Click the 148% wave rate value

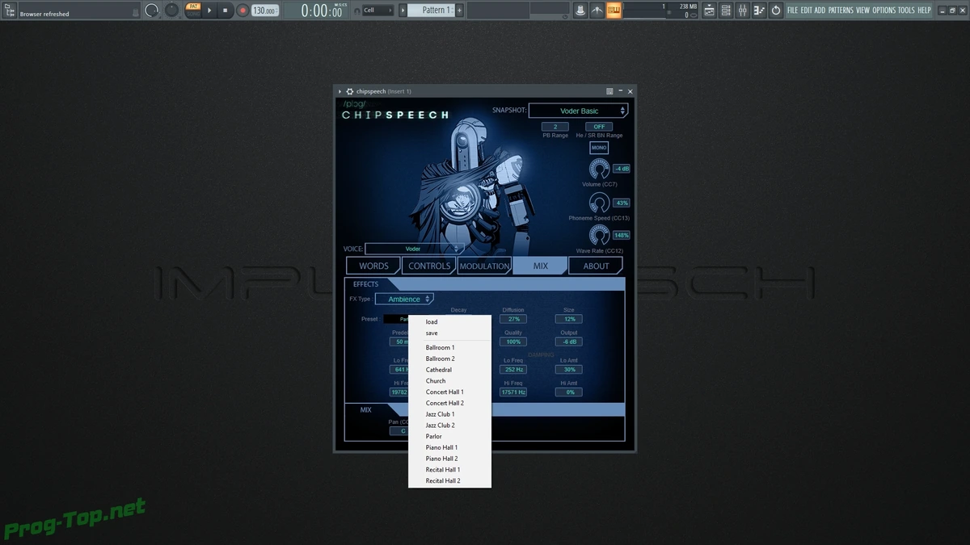[622, 236]
